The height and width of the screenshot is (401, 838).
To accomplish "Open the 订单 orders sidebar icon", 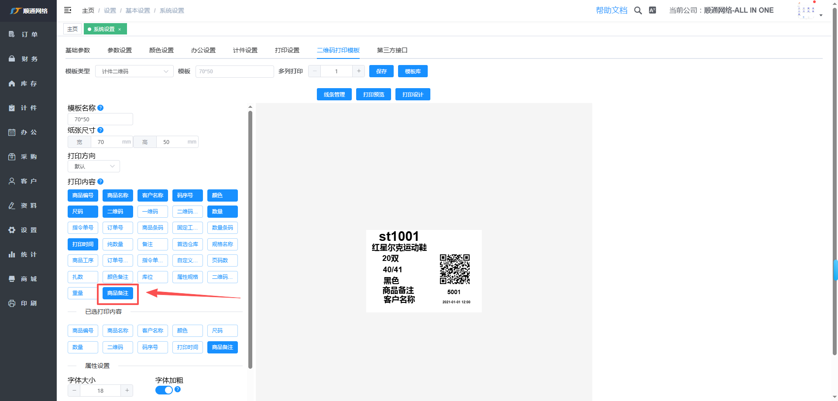I will [12, 34].
